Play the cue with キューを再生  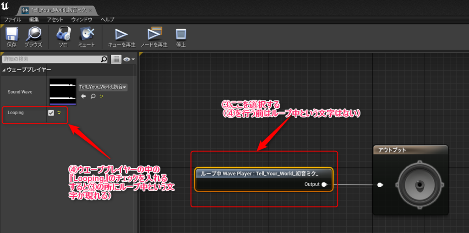click(121, 36)
